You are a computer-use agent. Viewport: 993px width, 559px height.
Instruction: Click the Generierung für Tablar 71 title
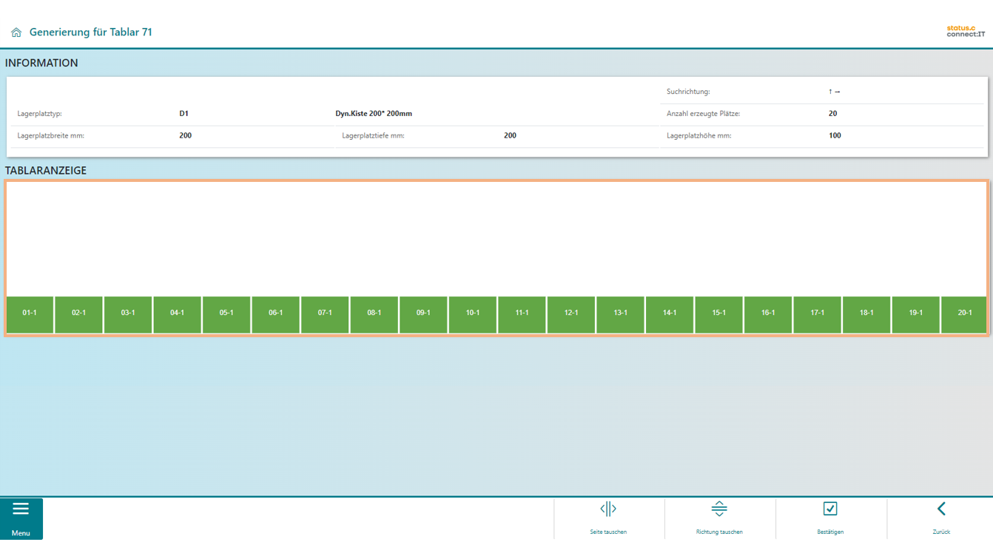coord(90,33)
